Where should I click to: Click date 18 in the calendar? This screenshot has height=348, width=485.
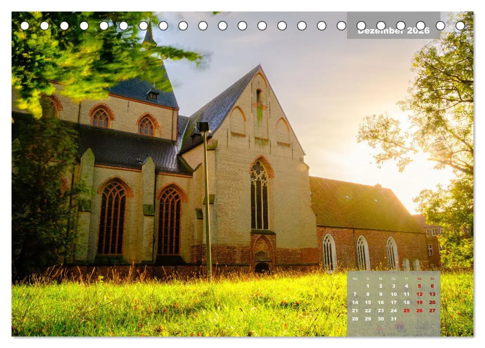pyautogui.click(x=406, y=302)
